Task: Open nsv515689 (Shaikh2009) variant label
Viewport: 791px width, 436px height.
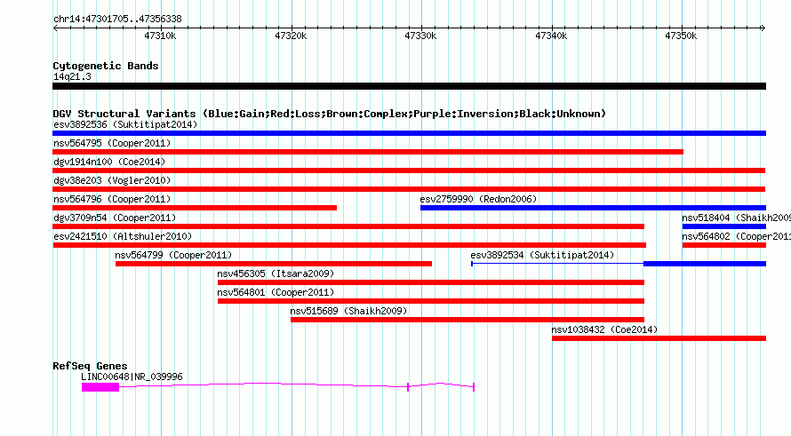Action: coord(348,311)
